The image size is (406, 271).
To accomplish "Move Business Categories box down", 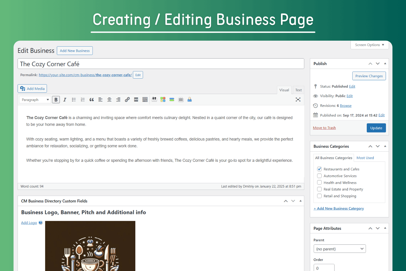I will 378,146.
